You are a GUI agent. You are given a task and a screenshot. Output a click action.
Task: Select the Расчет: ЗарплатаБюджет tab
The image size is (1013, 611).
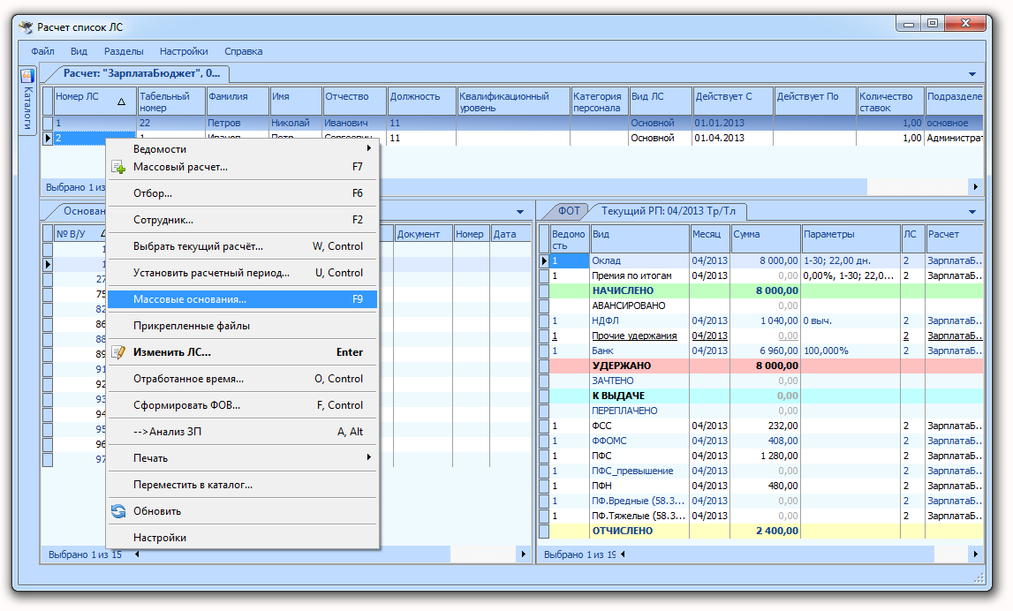pyautogui.click(x=141, y=73)
